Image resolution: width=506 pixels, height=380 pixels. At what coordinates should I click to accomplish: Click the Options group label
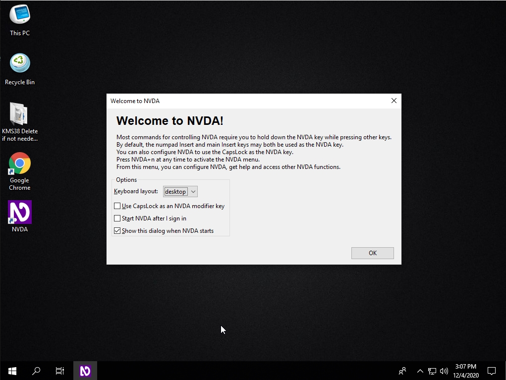tap(126, 180)
